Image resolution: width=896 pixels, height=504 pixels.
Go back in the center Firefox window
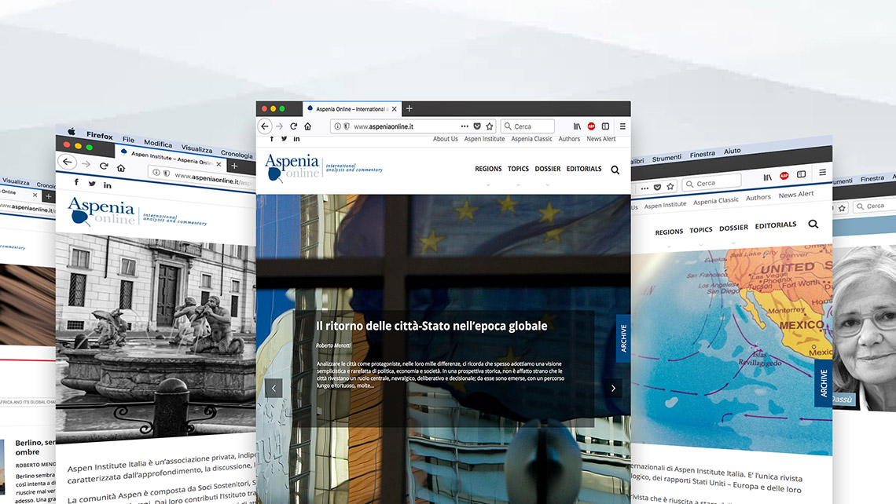(265, 126)
